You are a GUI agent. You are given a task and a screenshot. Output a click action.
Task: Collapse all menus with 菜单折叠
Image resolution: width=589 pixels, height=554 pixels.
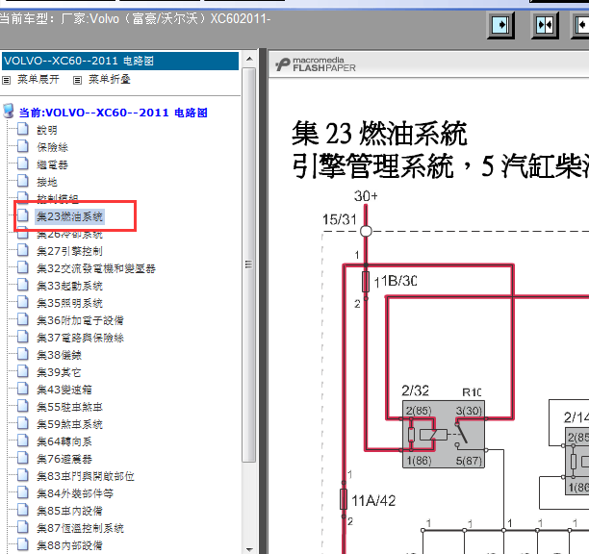point(110,80)
